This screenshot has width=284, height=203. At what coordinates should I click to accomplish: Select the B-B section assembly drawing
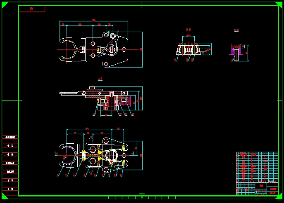coord(191,49)
